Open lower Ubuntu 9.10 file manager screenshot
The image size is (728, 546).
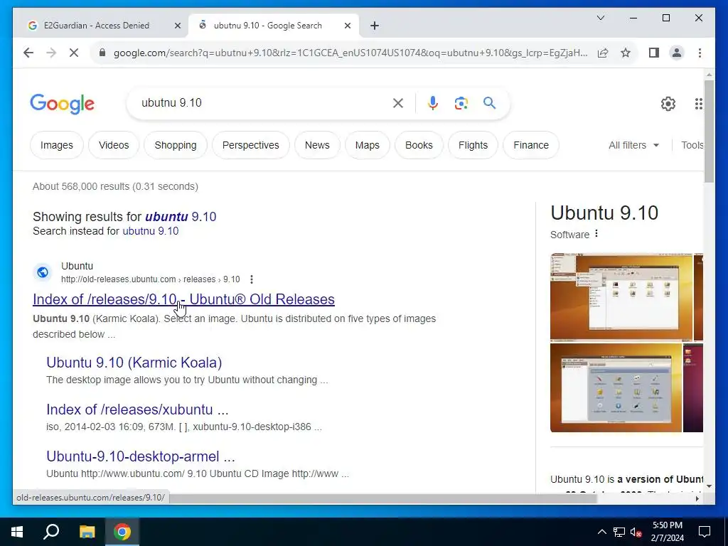point(616,387)
